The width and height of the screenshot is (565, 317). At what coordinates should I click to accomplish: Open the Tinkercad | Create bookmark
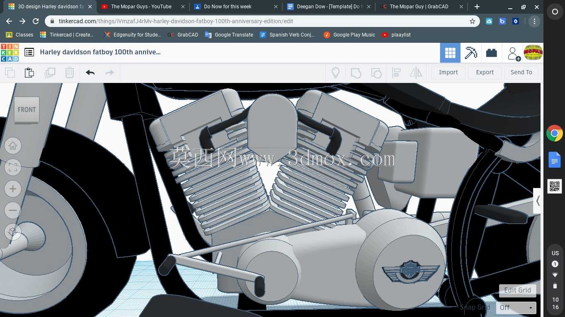(66, 35)
